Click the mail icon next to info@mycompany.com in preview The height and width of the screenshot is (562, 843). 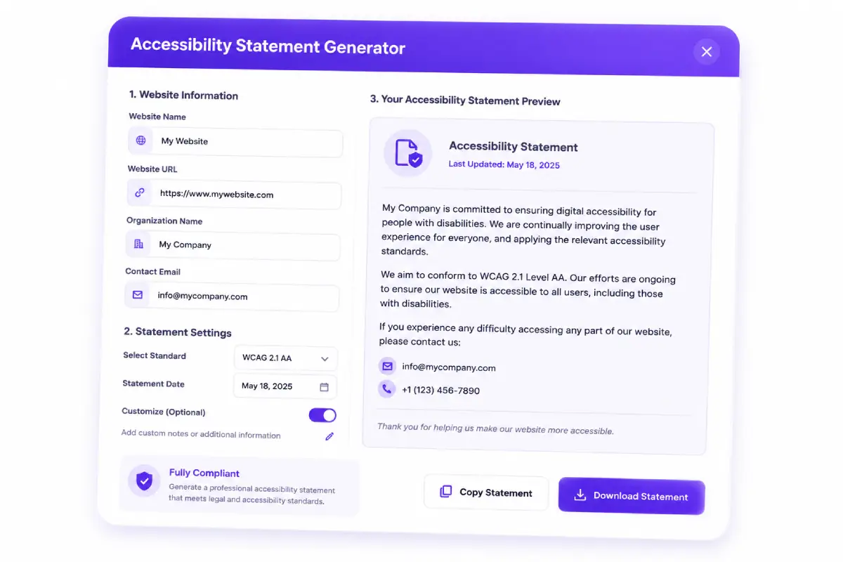[387, 366]
